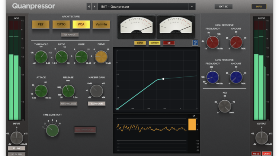Enable OS x4 oversampling
Viewport: 279px width, 156px height.
coord(267,153)
